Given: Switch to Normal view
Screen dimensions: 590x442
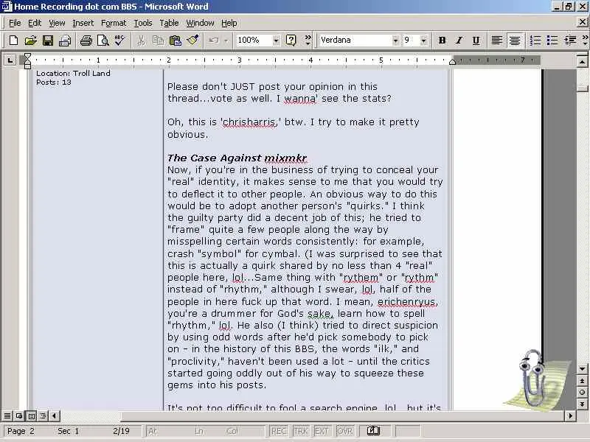Looking at the screenshot, I should (7, 415).
